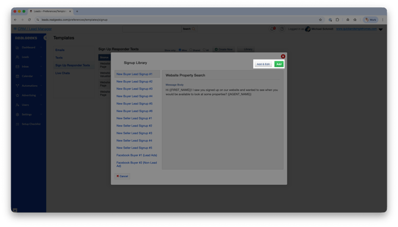Click the Search magnifier button
The width and height of the screenshot is (398, 227).
pos(189,29)
